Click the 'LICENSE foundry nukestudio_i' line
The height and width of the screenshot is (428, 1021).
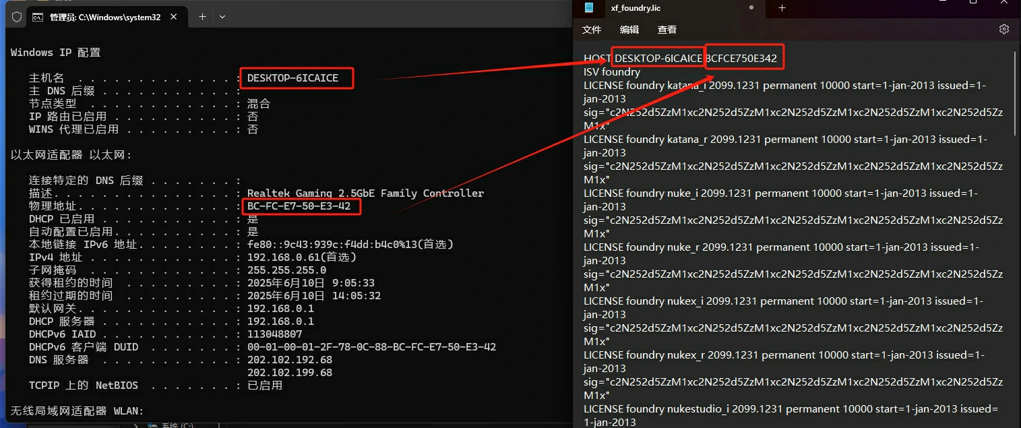pos(791,409)
